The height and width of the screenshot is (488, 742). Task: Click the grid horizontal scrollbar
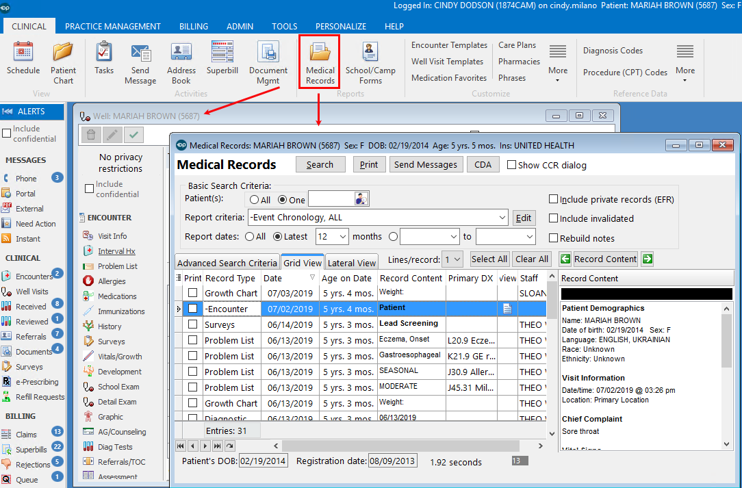[x=400, y=446]
